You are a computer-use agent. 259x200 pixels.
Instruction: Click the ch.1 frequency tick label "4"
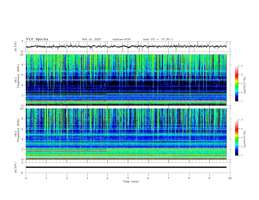pos(23,85)
